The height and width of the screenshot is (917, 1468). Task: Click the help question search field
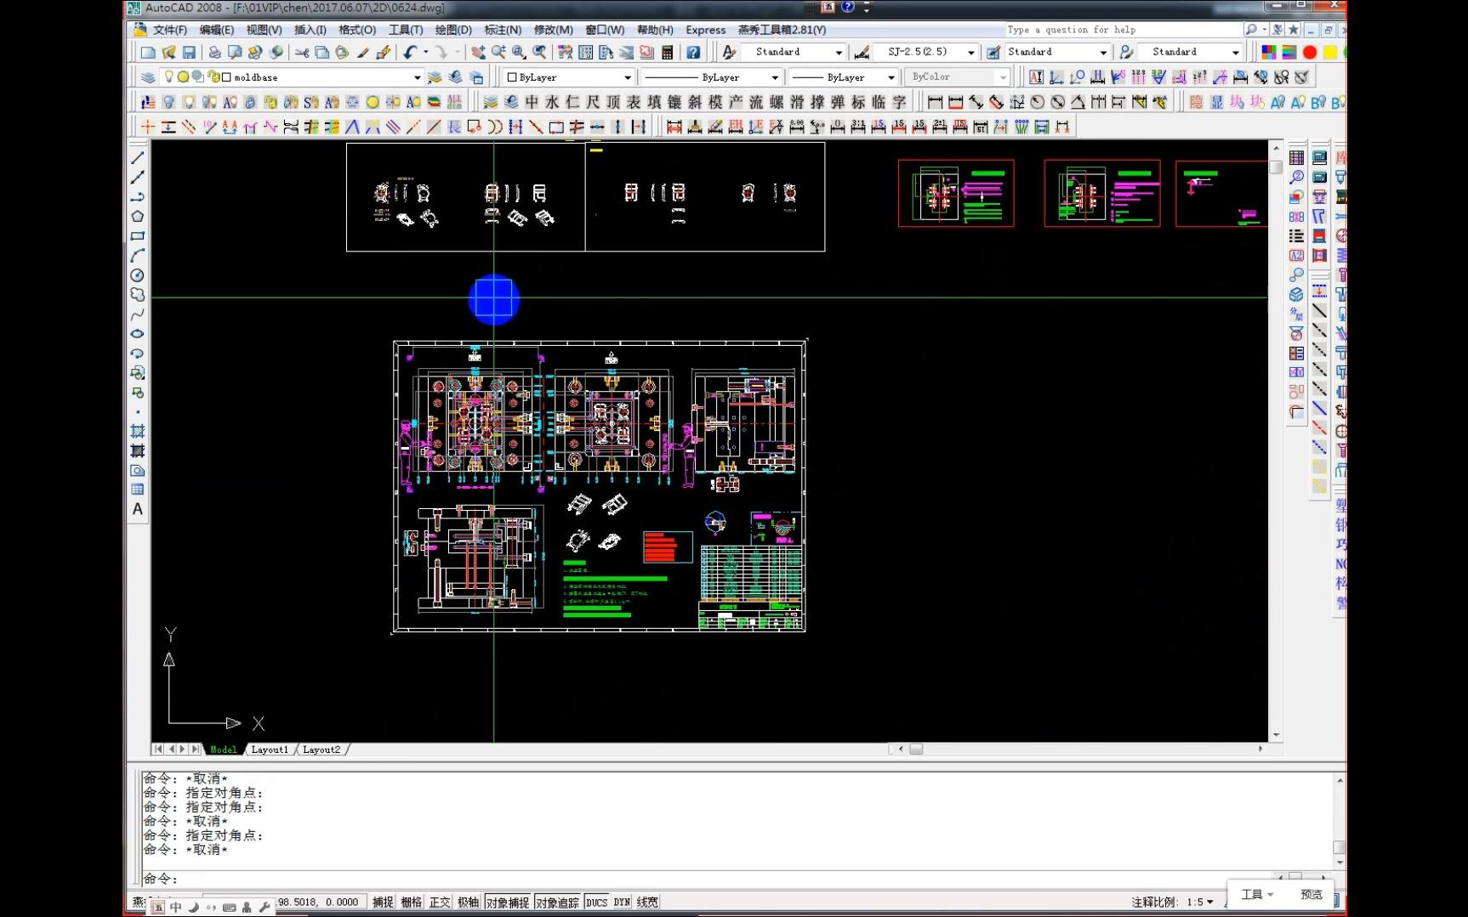1123,30
